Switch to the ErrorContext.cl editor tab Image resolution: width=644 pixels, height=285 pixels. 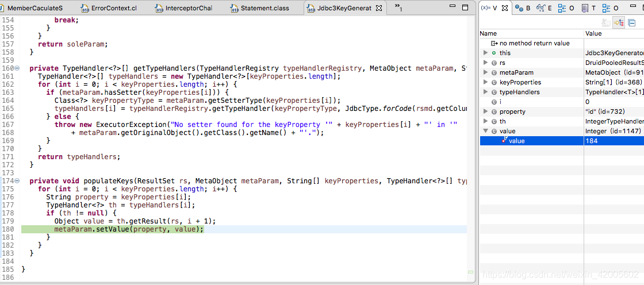click(x=109, y=8)
